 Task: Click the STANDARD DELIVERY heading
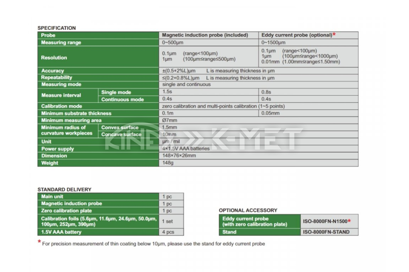[x=64, y=189]
